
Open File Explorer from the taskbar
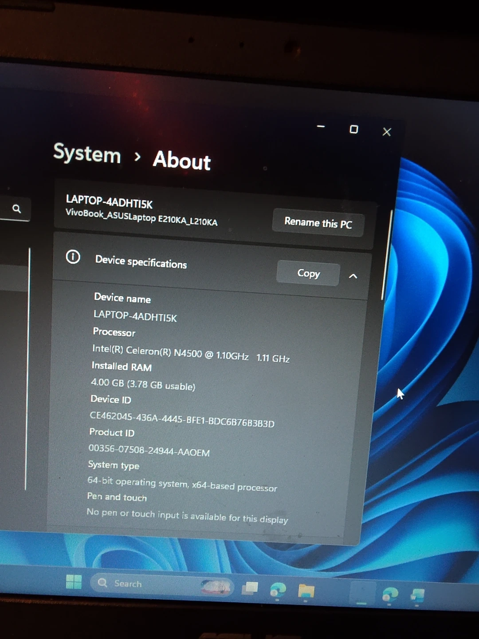pyautogui.click(x=306, y=591)
